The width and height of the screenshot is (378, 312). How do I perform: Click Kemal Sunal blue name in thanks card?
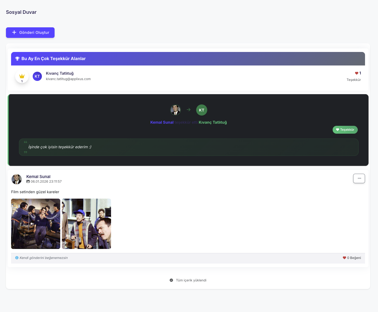(162, 122)
